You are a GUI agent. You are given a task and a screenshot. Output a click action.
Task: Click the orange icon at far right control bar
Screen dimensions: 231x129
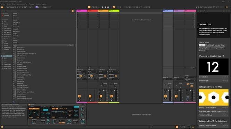(226, 7)
